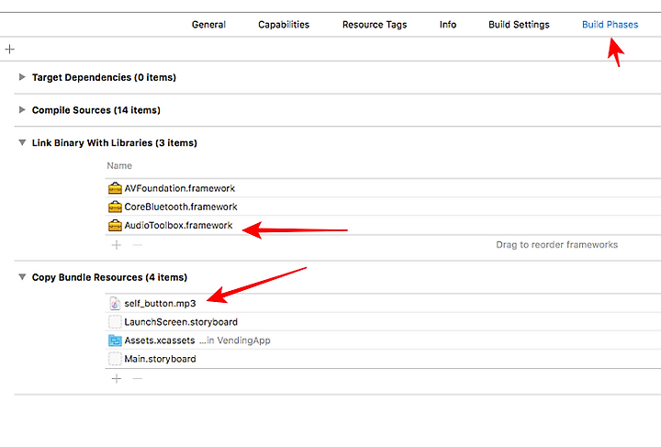Add a new build phase with plus icon

(x=9, y=49)
